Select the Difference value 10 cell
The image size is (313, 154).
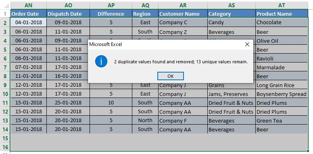tap(111, 102)
